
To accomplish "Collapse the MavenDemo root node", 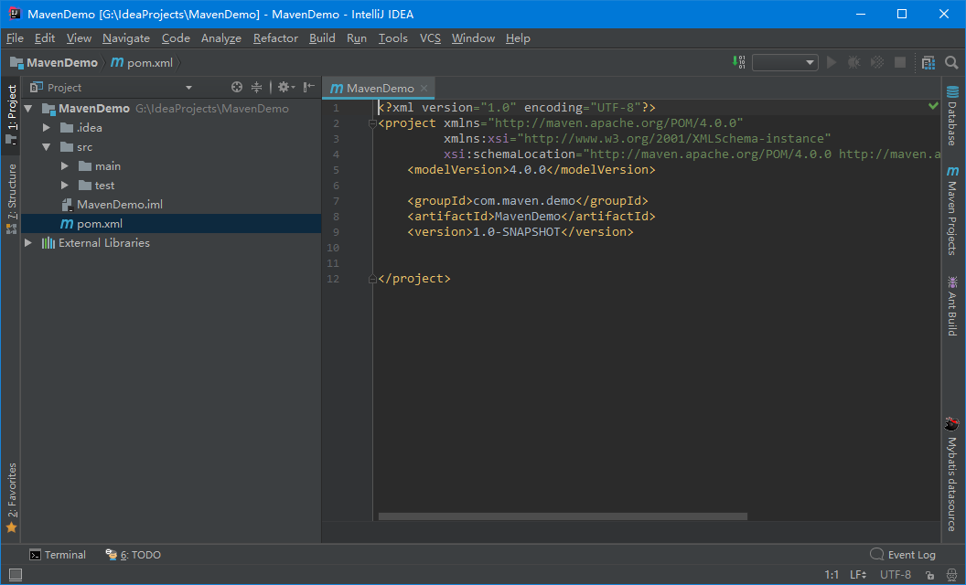I will click(x=27, y=109).
